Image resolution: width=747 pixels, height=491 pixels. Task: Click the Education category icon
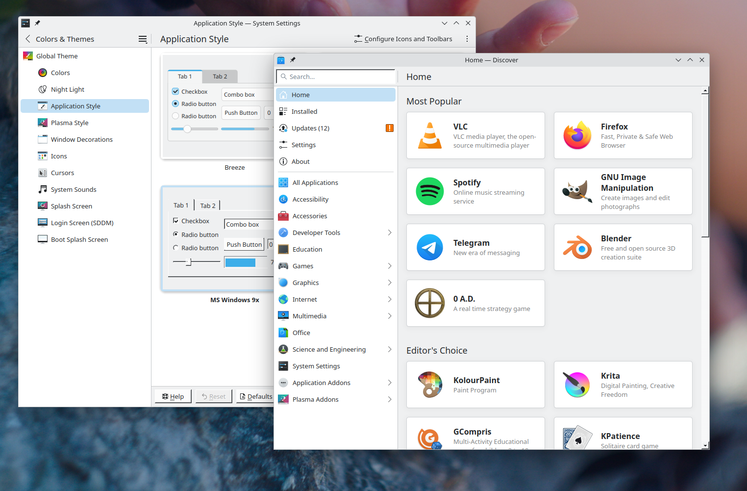coord(283,249)
